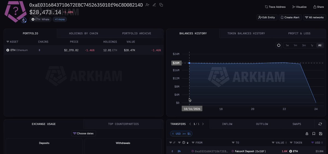
Task: Go to previous transfers page
Action: [x=190, y=124]
